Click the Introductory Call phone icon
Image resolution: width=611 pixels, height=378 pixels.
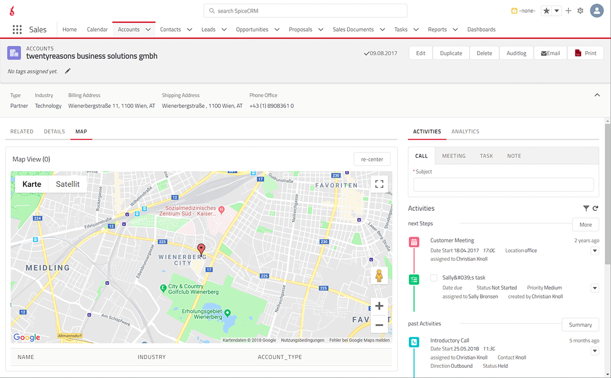pyautogui.click(x=414, y=342)
